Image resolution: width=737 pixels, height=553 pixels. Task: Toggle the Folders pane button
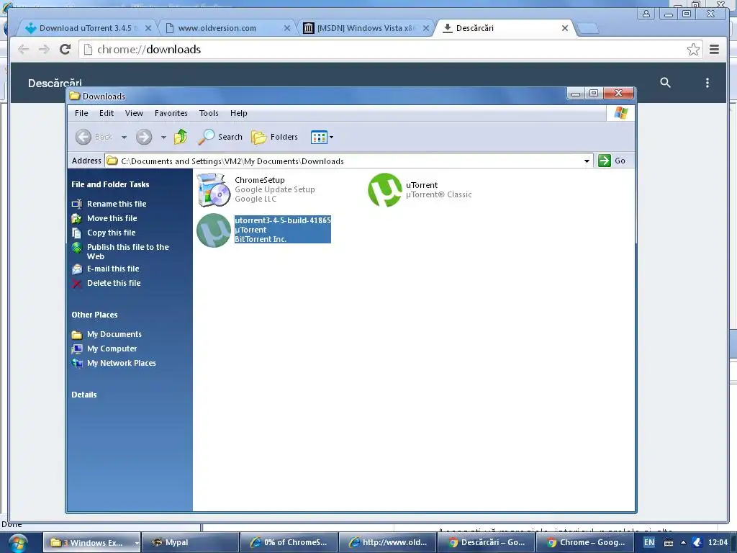[x=274, y=137]
